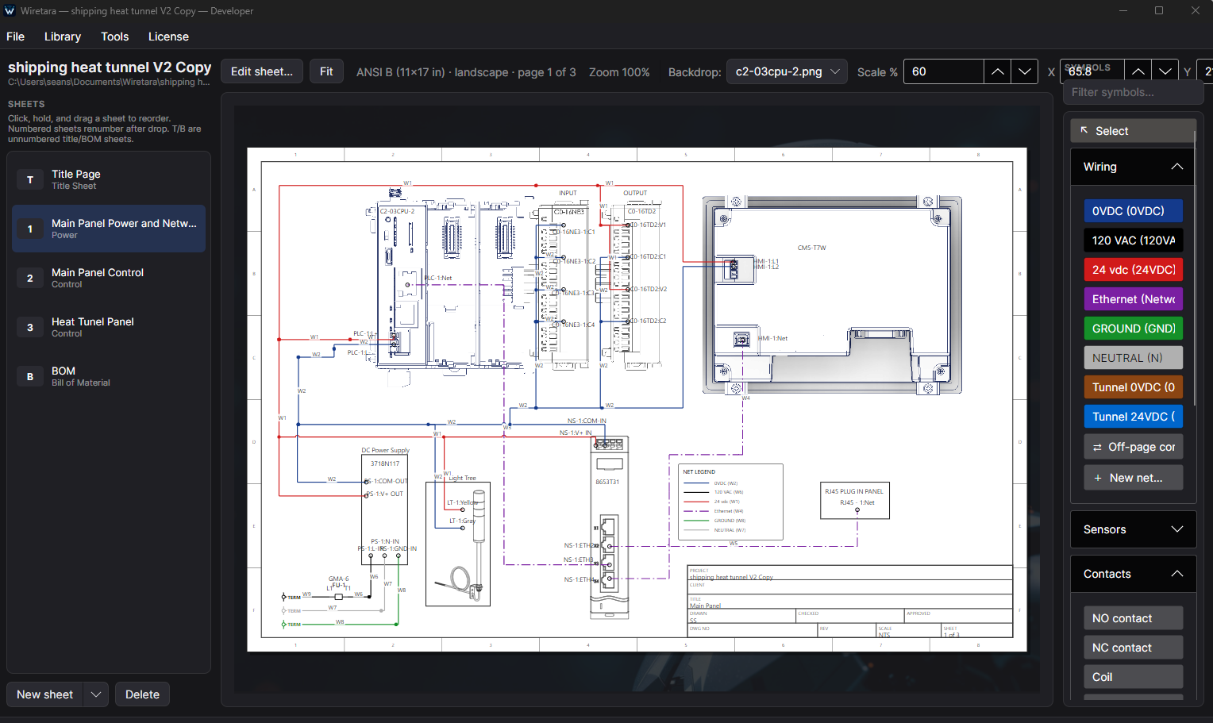Screen dimensions: 1213x723
Task: Click the Zoom 100% label
Action: click(x=619, y=72)
